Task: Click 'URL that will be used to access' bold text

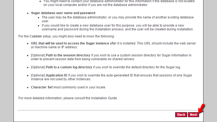Action: [70, 43]
